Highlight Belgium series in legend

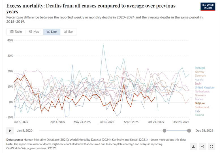tap(199, 103)
